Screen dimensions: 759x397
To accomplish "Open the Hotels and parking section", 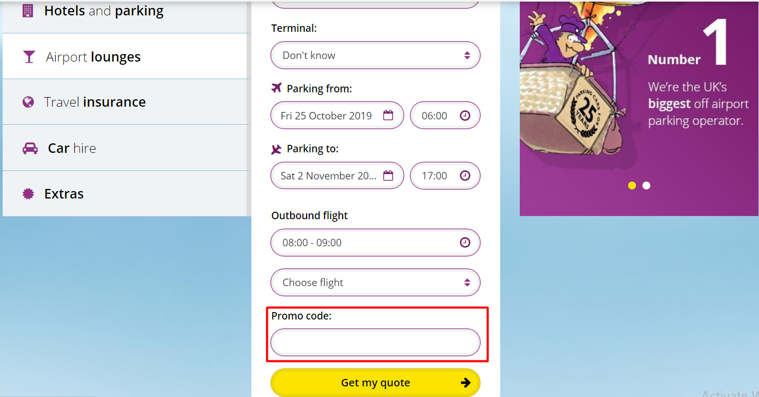I will [x=125, y=10].
